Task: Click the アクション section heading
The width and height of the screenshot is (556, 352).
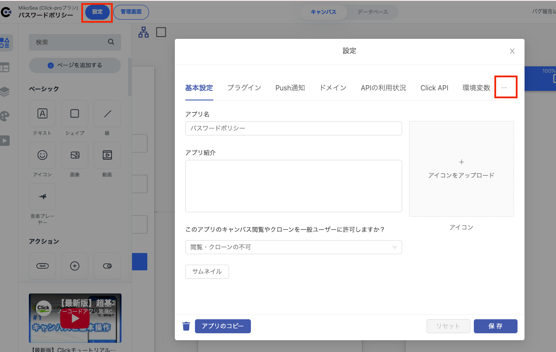Action: 44,241
